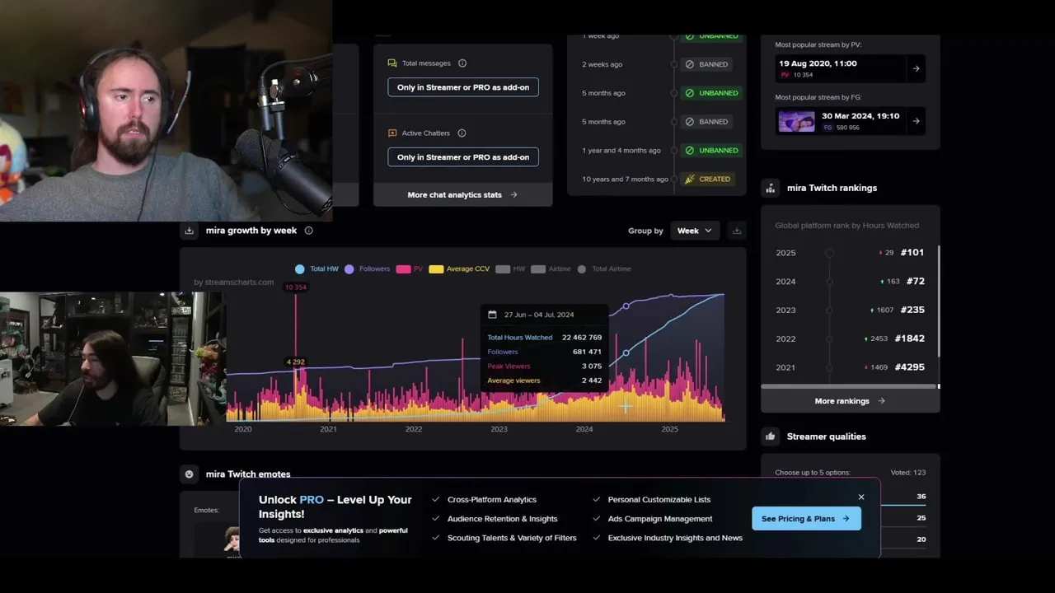Click the Active Chatters icon

point(392,133)
